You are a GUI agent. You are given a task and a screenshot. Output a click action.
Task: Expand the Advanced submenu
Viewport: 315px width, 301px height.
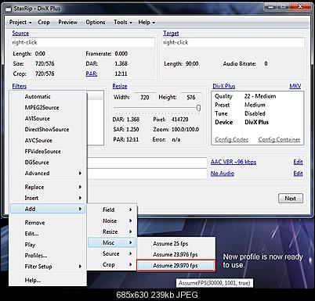pos(48,174)
